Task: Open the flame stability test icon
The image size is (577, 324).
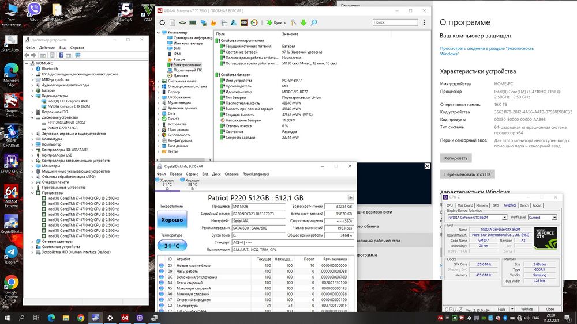Action: coord(213,22)
